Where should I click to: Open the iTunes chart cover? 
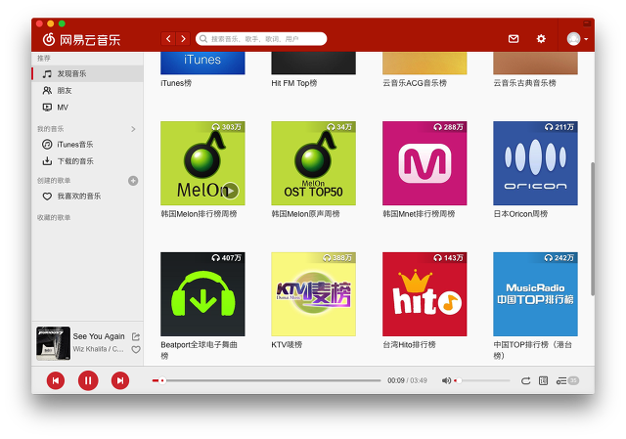(x=202, y=63)
